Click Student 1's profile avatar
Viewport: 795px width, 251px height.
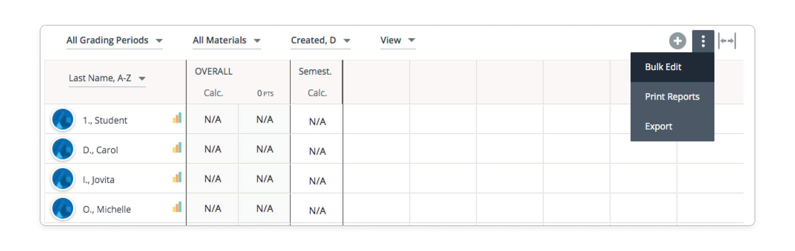(62, 119)
